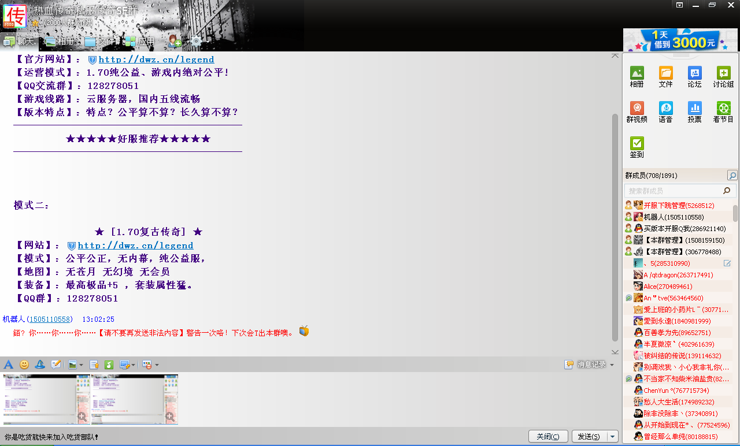Click the invite member icon in header
Image resolution: width=740 pixels, height=446 pixels.
click(175, 41)
